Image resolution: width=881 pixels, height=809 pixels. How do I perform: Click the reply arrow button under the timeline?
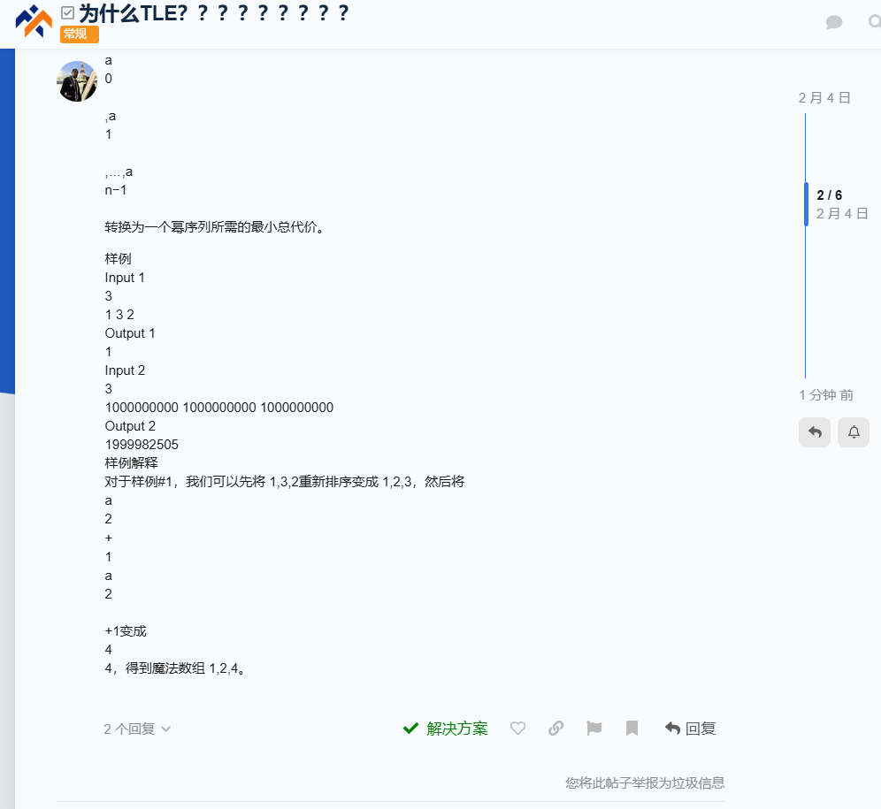(x=814, y=432)
